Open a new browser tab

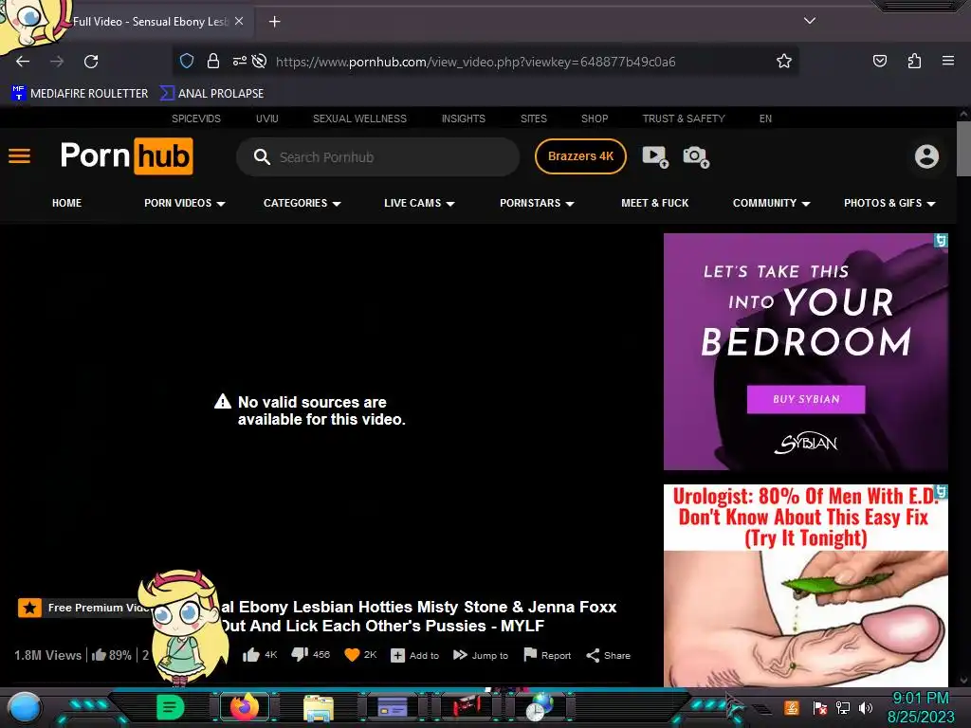(x=274, y=22)
